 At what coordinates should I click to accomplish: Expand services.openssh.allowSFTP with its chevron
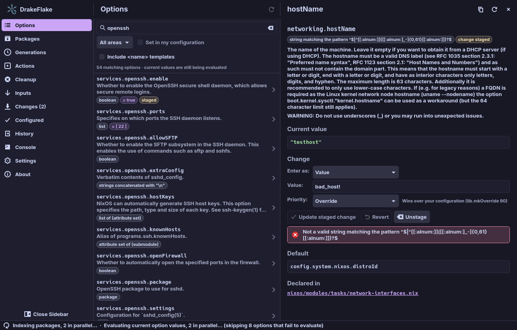pos(274,149)
